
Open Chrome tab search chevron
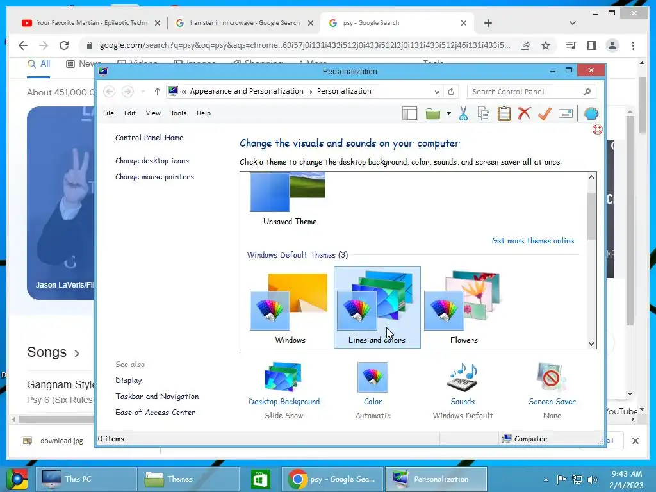pyautogui.click(x=572, y=23)
